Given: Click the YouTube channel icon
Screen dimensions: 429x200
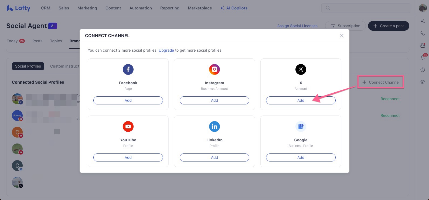Looking at the screenshot, I should [128, 127].
